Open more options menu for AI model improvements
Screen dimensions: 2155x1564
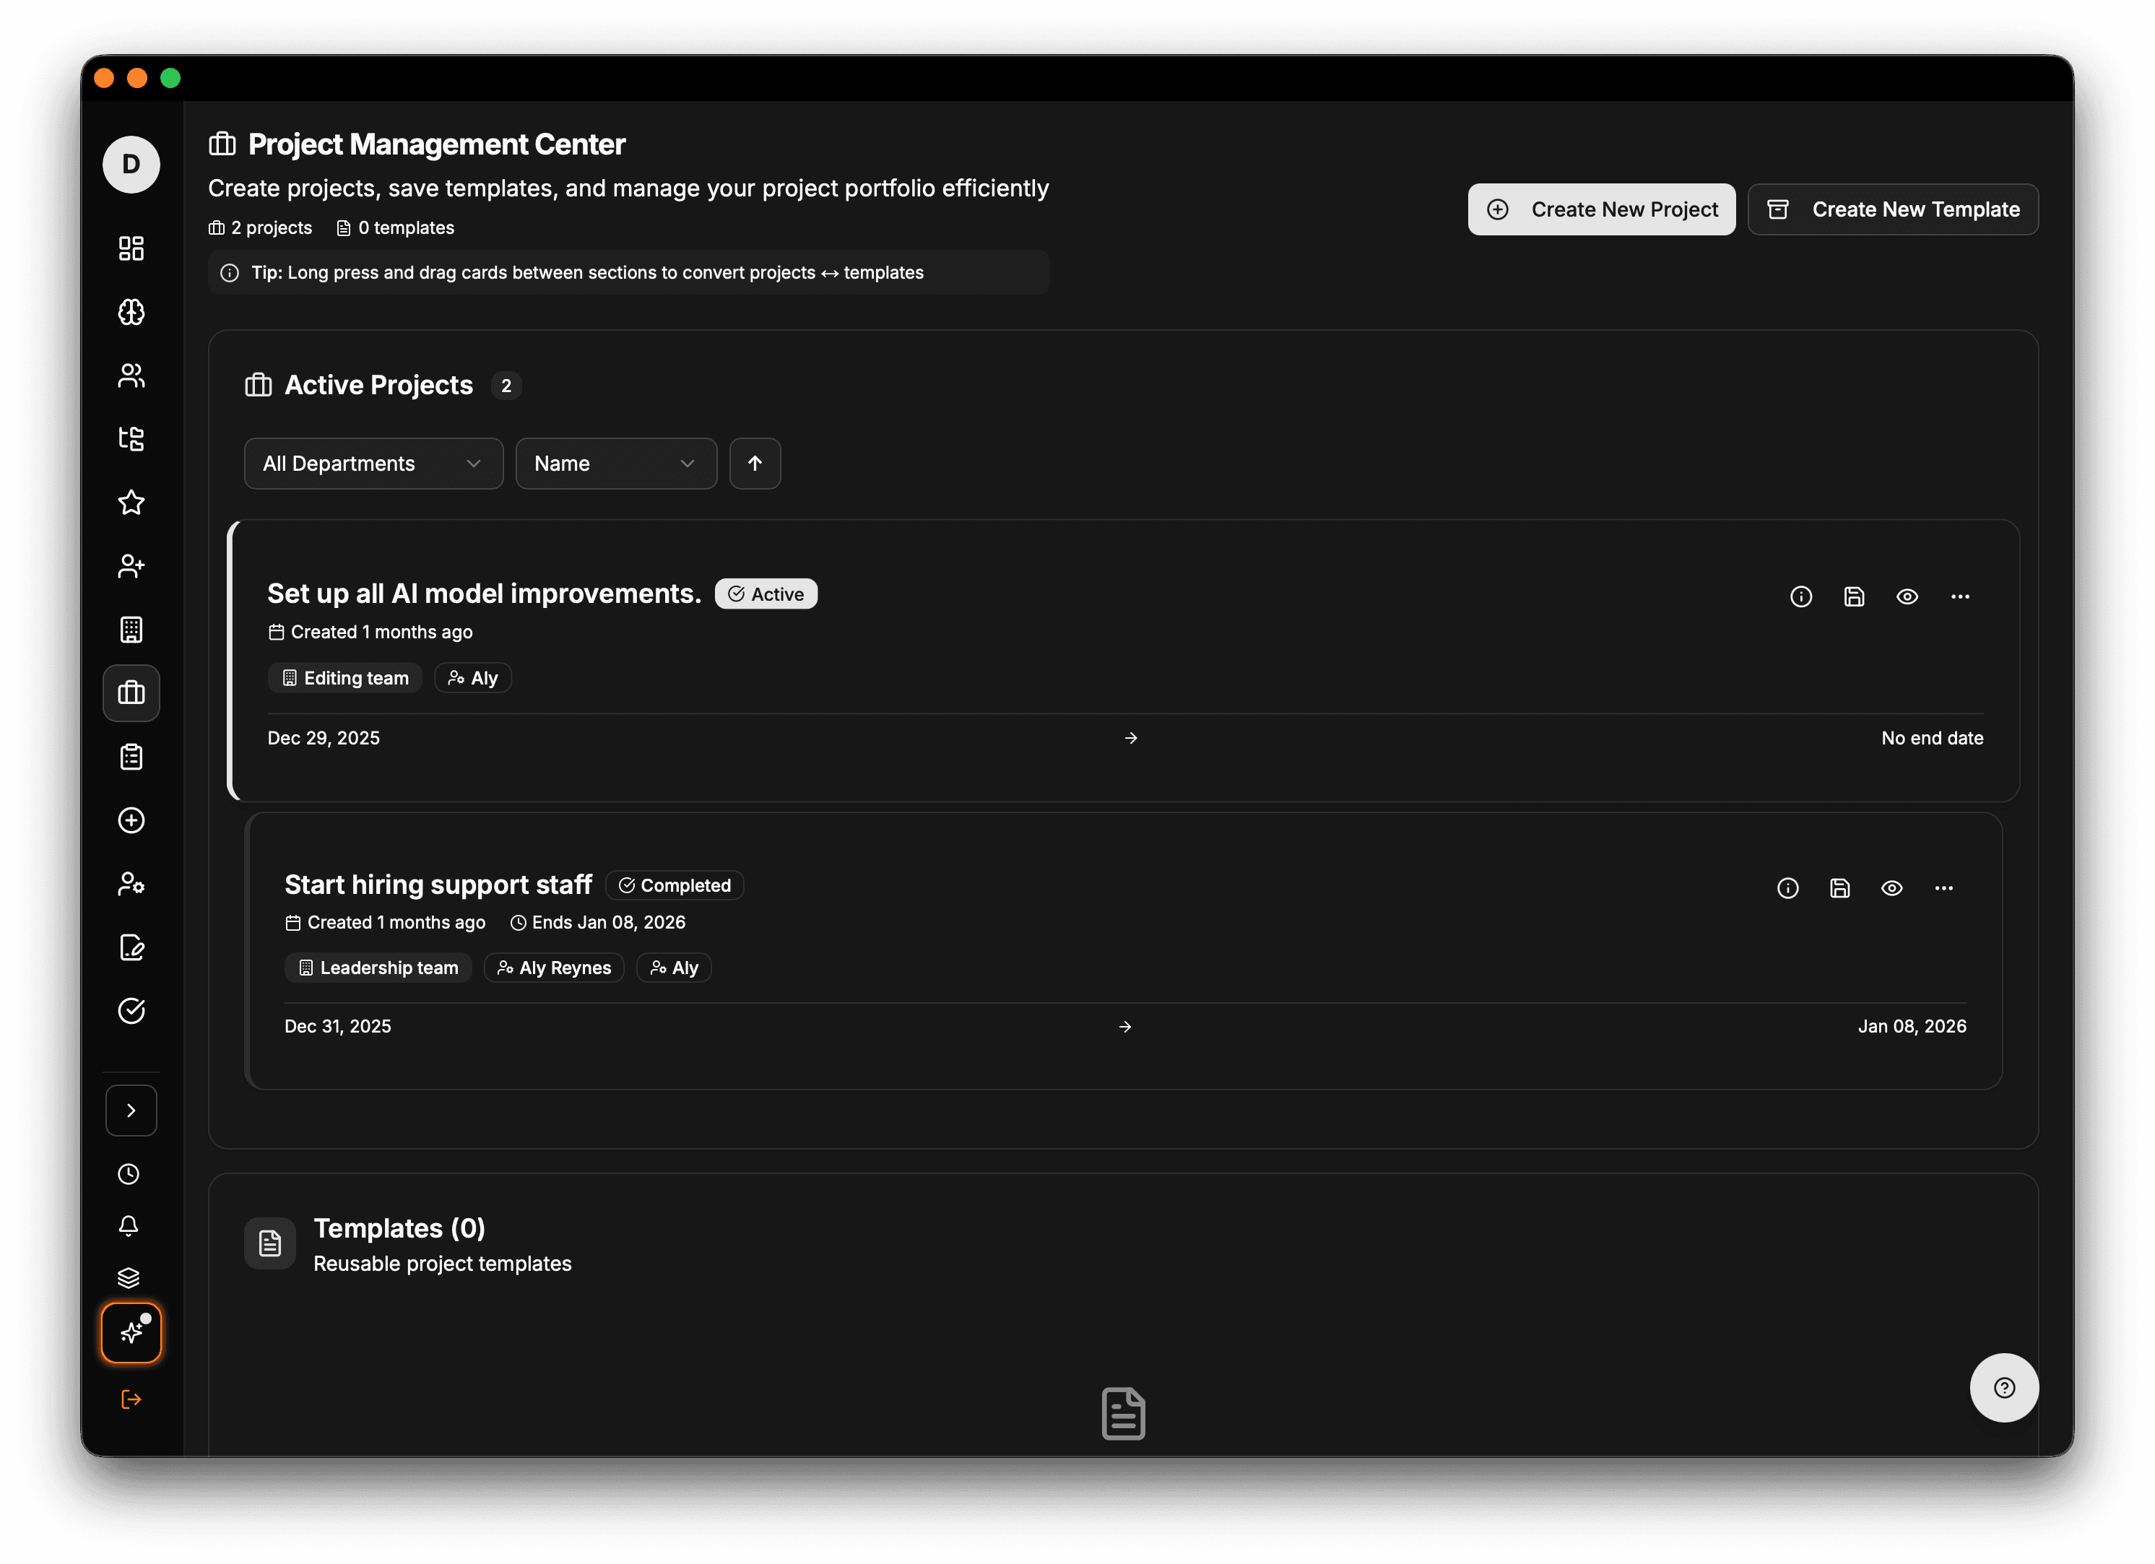click(1960, 596)
